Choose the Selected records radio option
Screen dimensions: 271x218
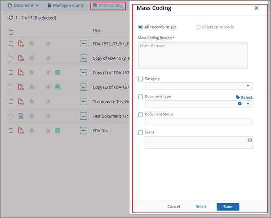click(x=198, y=27)
